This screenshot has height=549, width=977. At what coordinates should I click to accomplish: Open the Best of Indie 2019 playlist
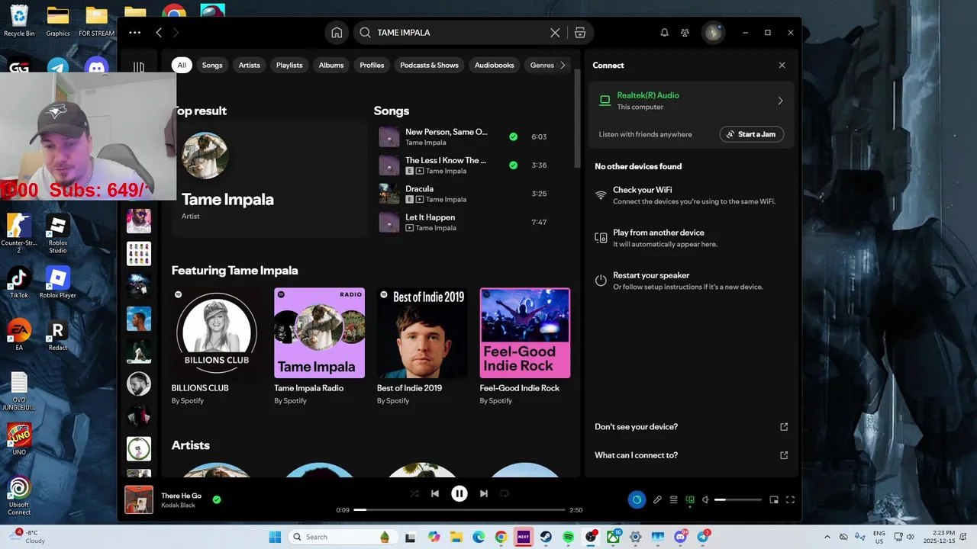coord(422,332)
